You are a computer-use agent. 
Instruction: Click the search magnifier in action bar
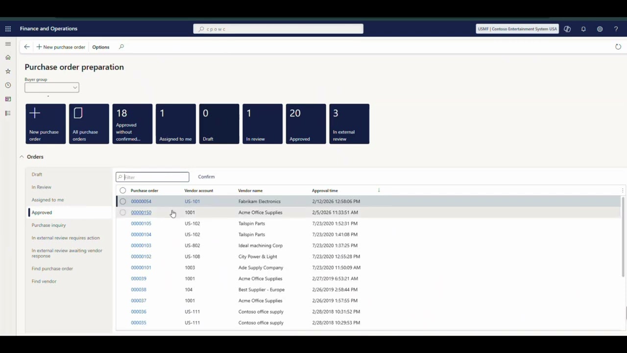(x=121, y=47)
